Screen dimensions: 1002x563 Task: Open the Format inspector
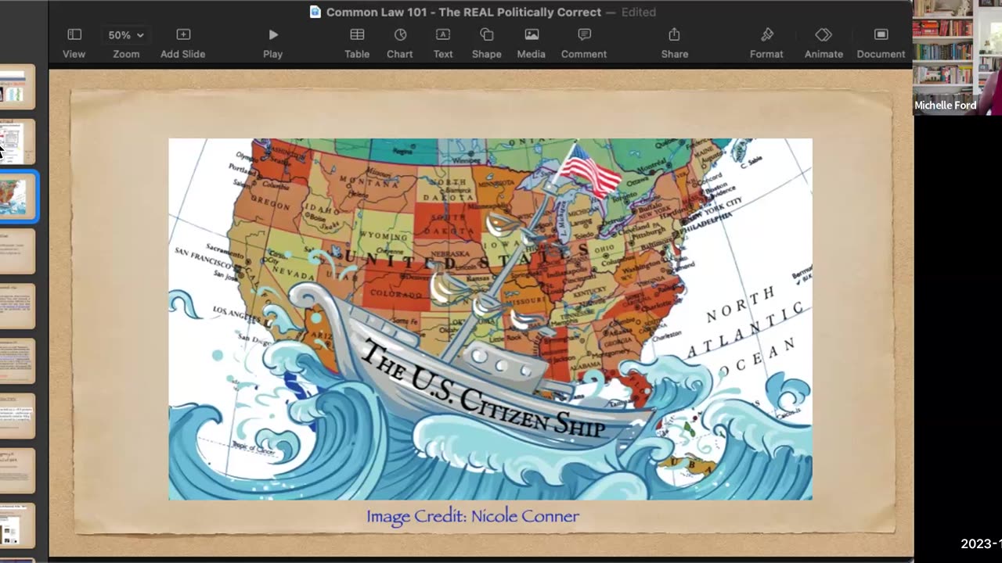coord(766,43)
